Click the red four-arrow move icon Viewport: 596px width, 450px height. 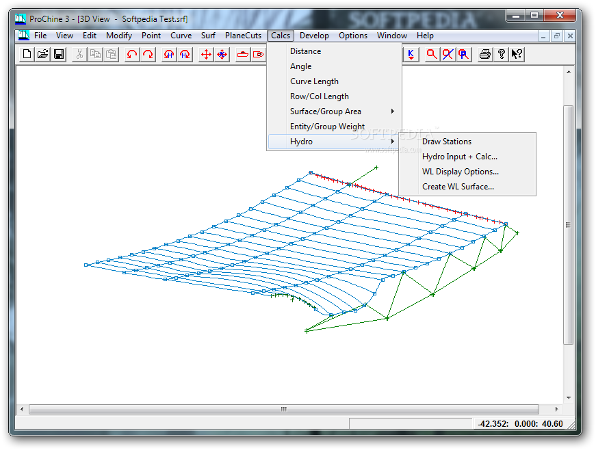(x=206, y=54)
